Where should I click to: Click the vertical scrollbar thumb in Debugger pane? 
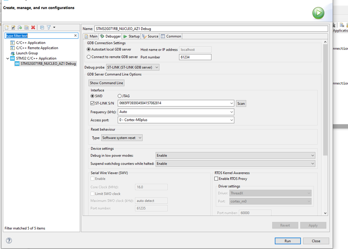(x=325, y=100)
